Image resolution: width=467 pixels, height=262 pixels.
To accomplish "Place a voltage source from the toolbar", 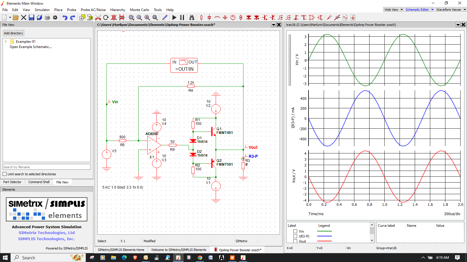I will pos(233,17).
